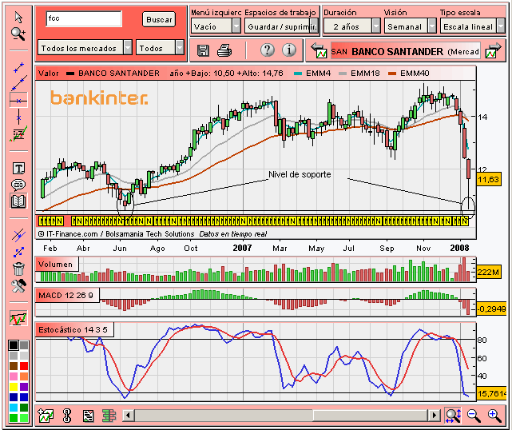This screenshot has width=512, height=430.
Task: Open the Visión Semanal dropdown
Action: (410, 26)
